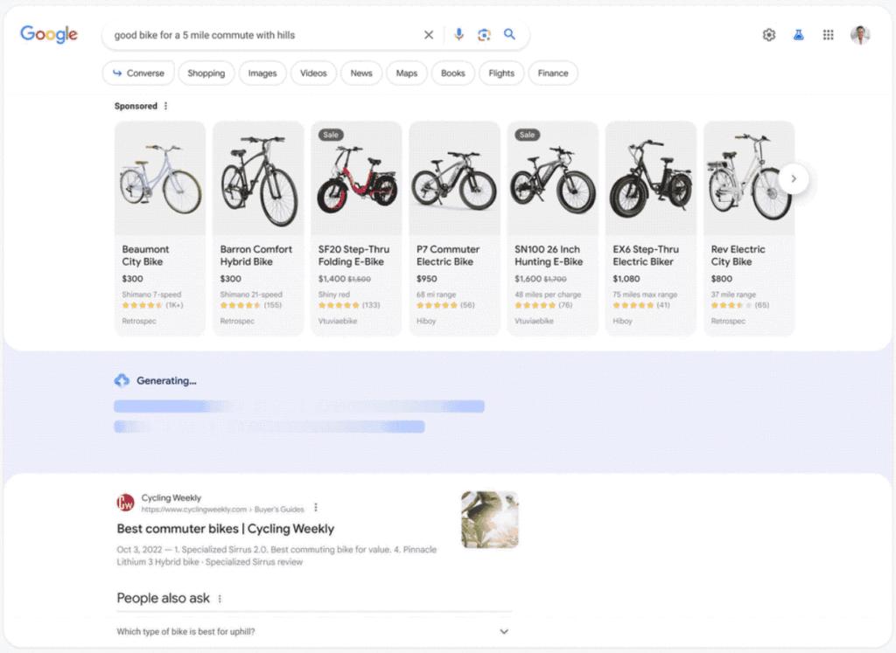Click the Converse chip
Screen dimensions: 896x653
click(x=138, y=73)
